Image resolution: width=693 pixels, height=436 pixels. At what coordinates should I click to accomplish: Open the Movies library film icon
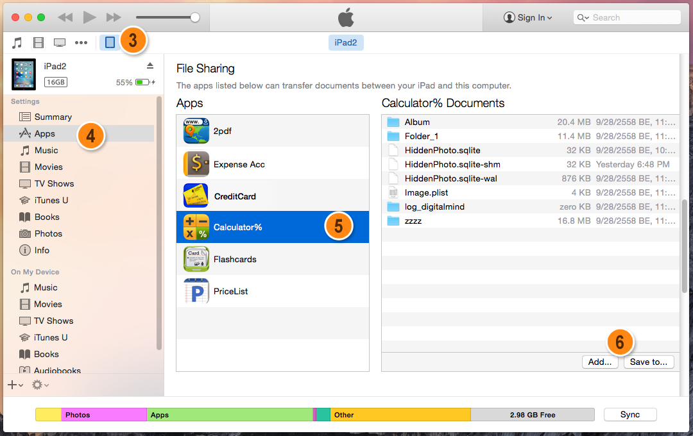38,42
